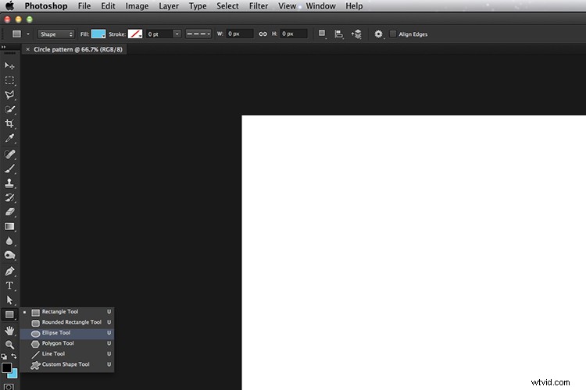Viewport: 586px width, 390px height.
Task: Expand the toolbar panel arrows
Action: [x=4, y=47]
